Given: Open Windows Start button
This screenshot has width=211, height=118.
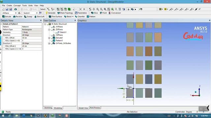Looking at the screenshot, I should 3,116.
